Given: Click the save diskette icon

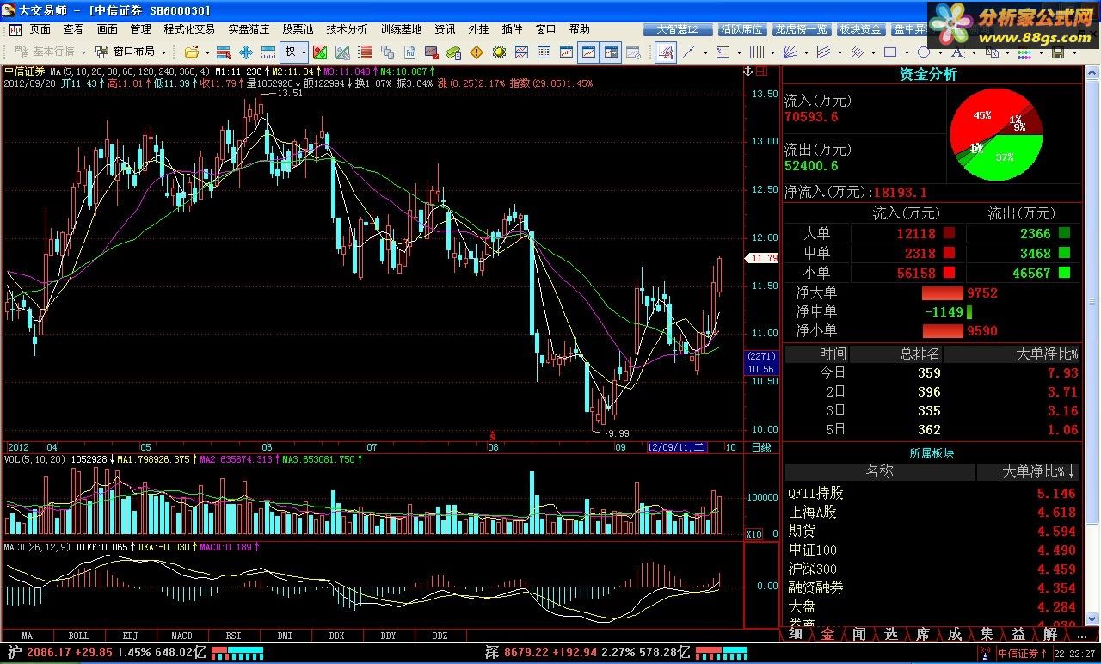Looking at the screenshot, I should (1058, 52).
